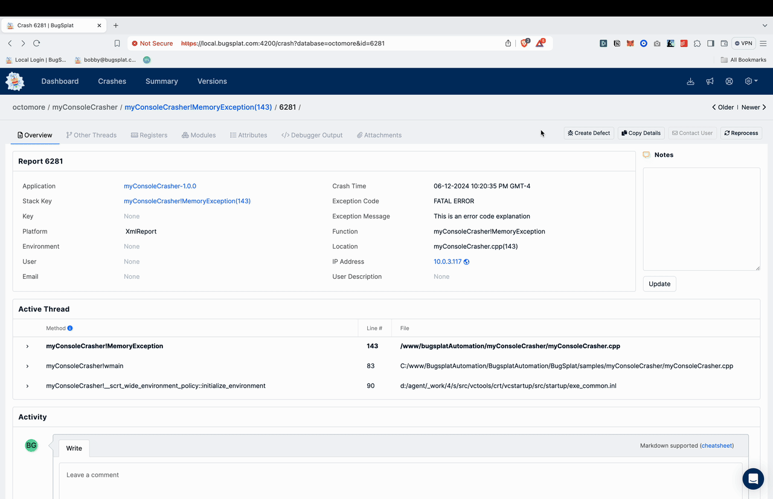Expand the myConsoleCrasher!MemoryException stack frame
This screenshot has width=773, height=499.
pyautogui.click(x=27, y=346)
